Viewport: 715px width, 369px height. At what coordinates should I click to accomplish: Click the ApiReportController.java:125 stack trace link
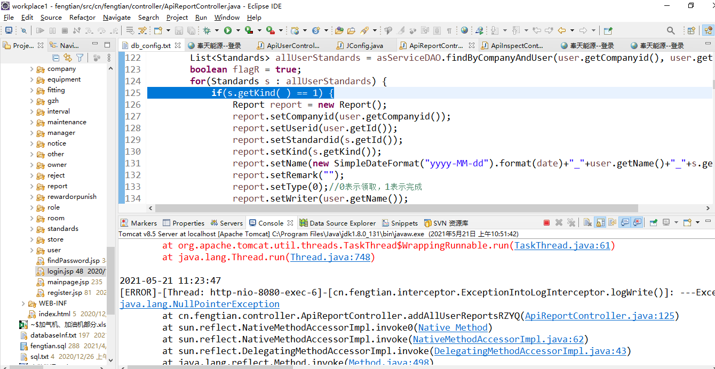tap(600, 316)
